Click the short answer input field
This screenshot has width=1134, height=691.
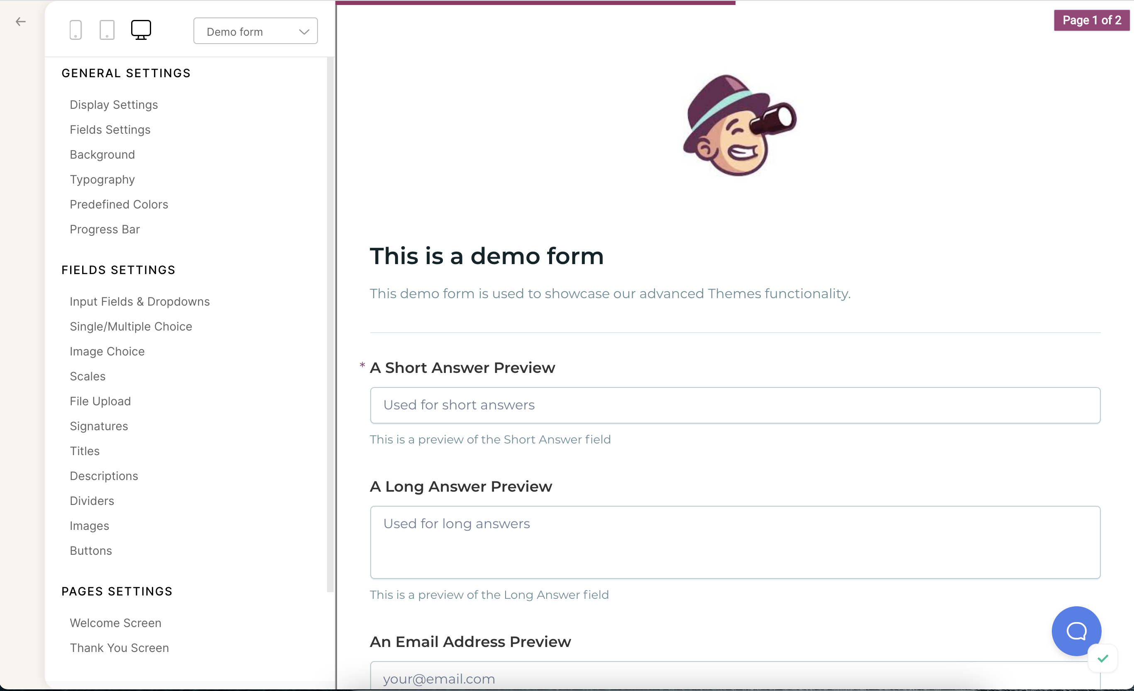coord(735,404)
